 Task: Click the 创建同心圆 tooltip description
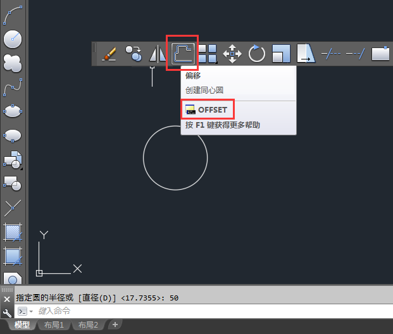(x=204, y=90)
